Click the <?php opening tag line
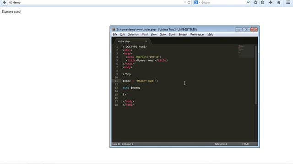The width and height of the screenshot is (293, 164). 127,74
